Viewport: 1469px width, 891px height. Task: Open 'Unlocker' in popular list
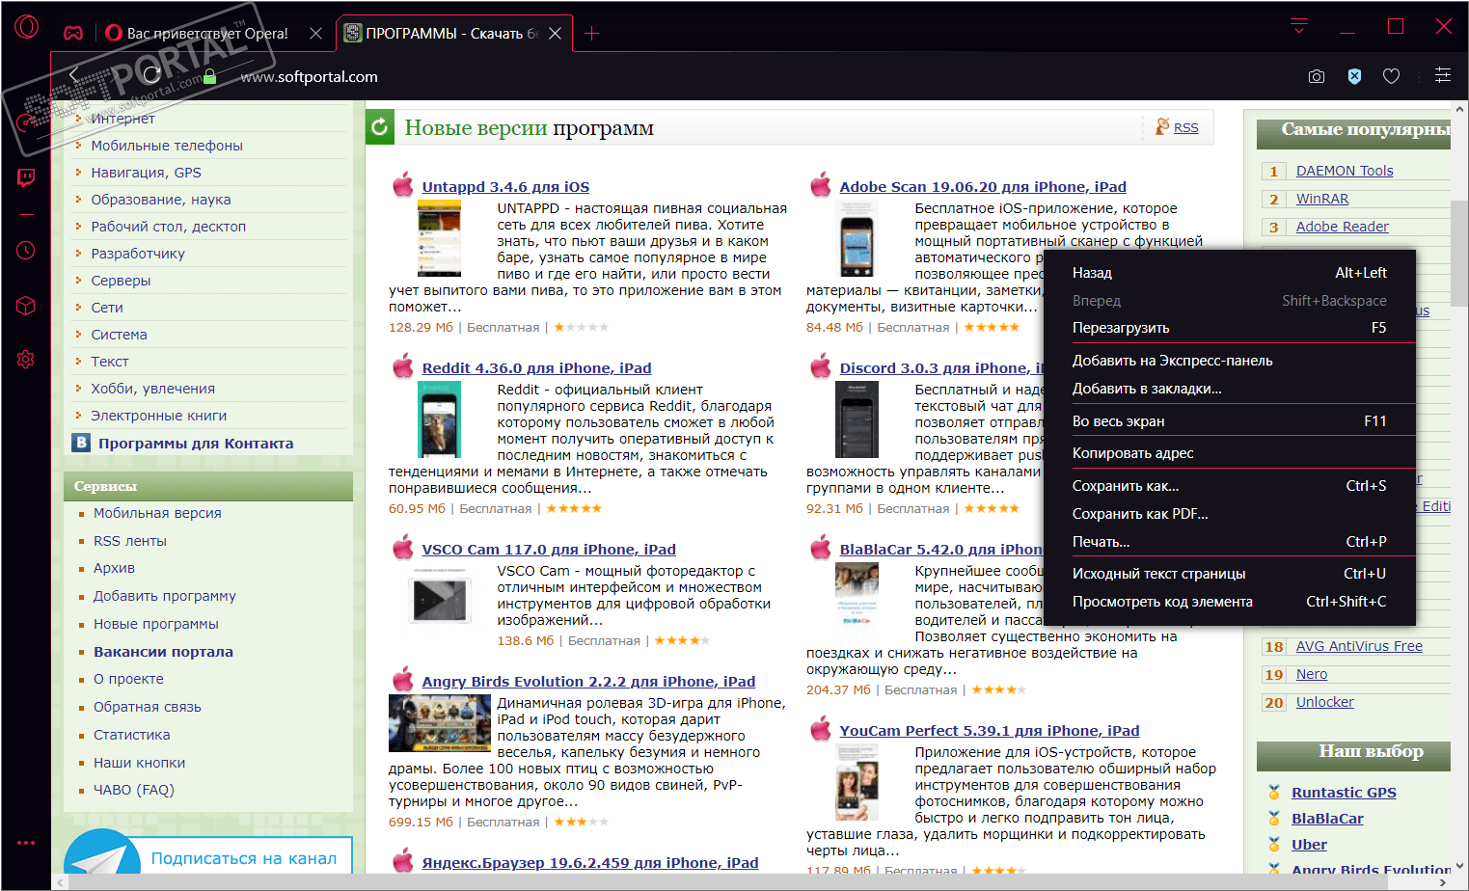tap(1324, 702)
